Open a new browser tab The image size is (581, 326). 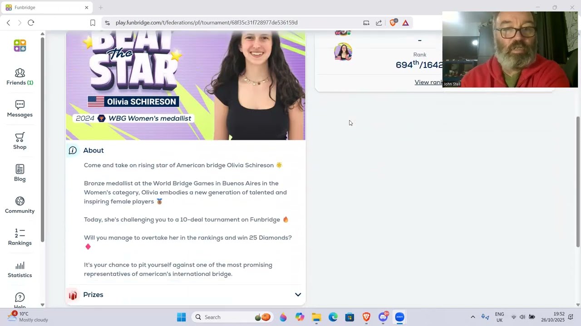click(101, 8)
